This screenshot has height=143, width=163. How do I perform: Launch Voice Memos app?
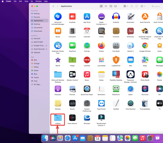[x=72, y=118]
